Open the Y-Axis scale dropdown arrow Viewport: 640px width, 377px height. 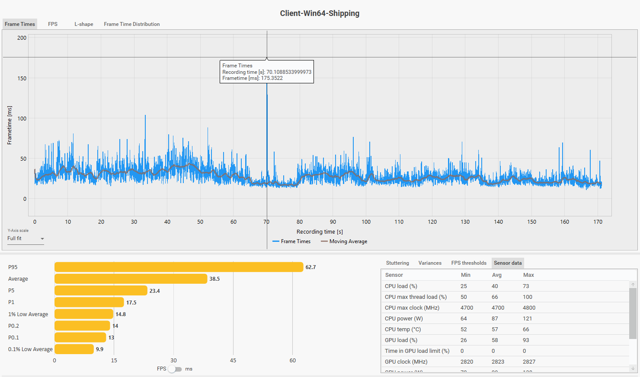(x=42, y=239)
